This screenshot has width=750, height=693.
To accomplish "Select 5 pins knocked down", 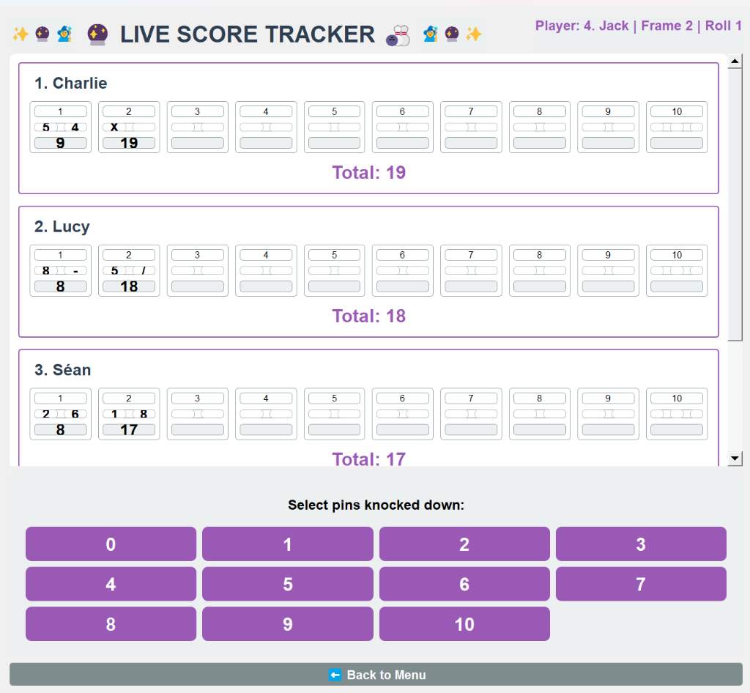I will (287, 584).
